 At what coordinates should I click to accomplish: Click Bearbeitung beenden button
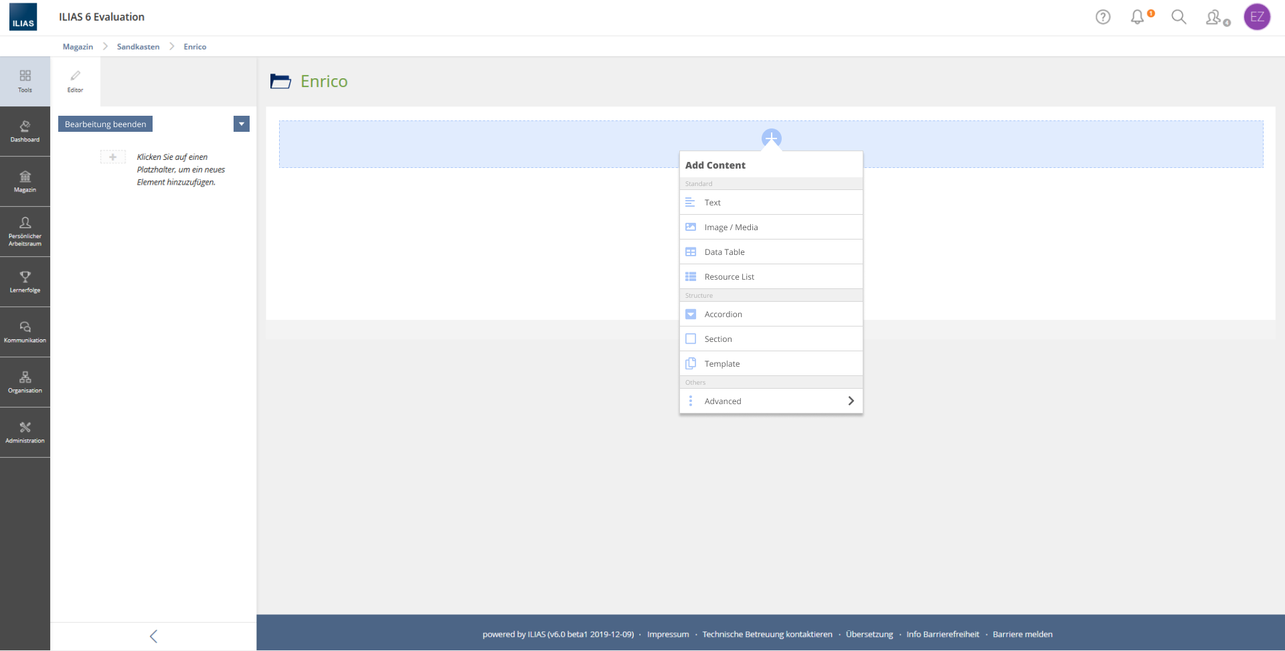coord(105,124)
